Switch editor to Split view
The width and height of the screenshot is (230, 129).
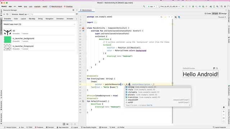215,14
